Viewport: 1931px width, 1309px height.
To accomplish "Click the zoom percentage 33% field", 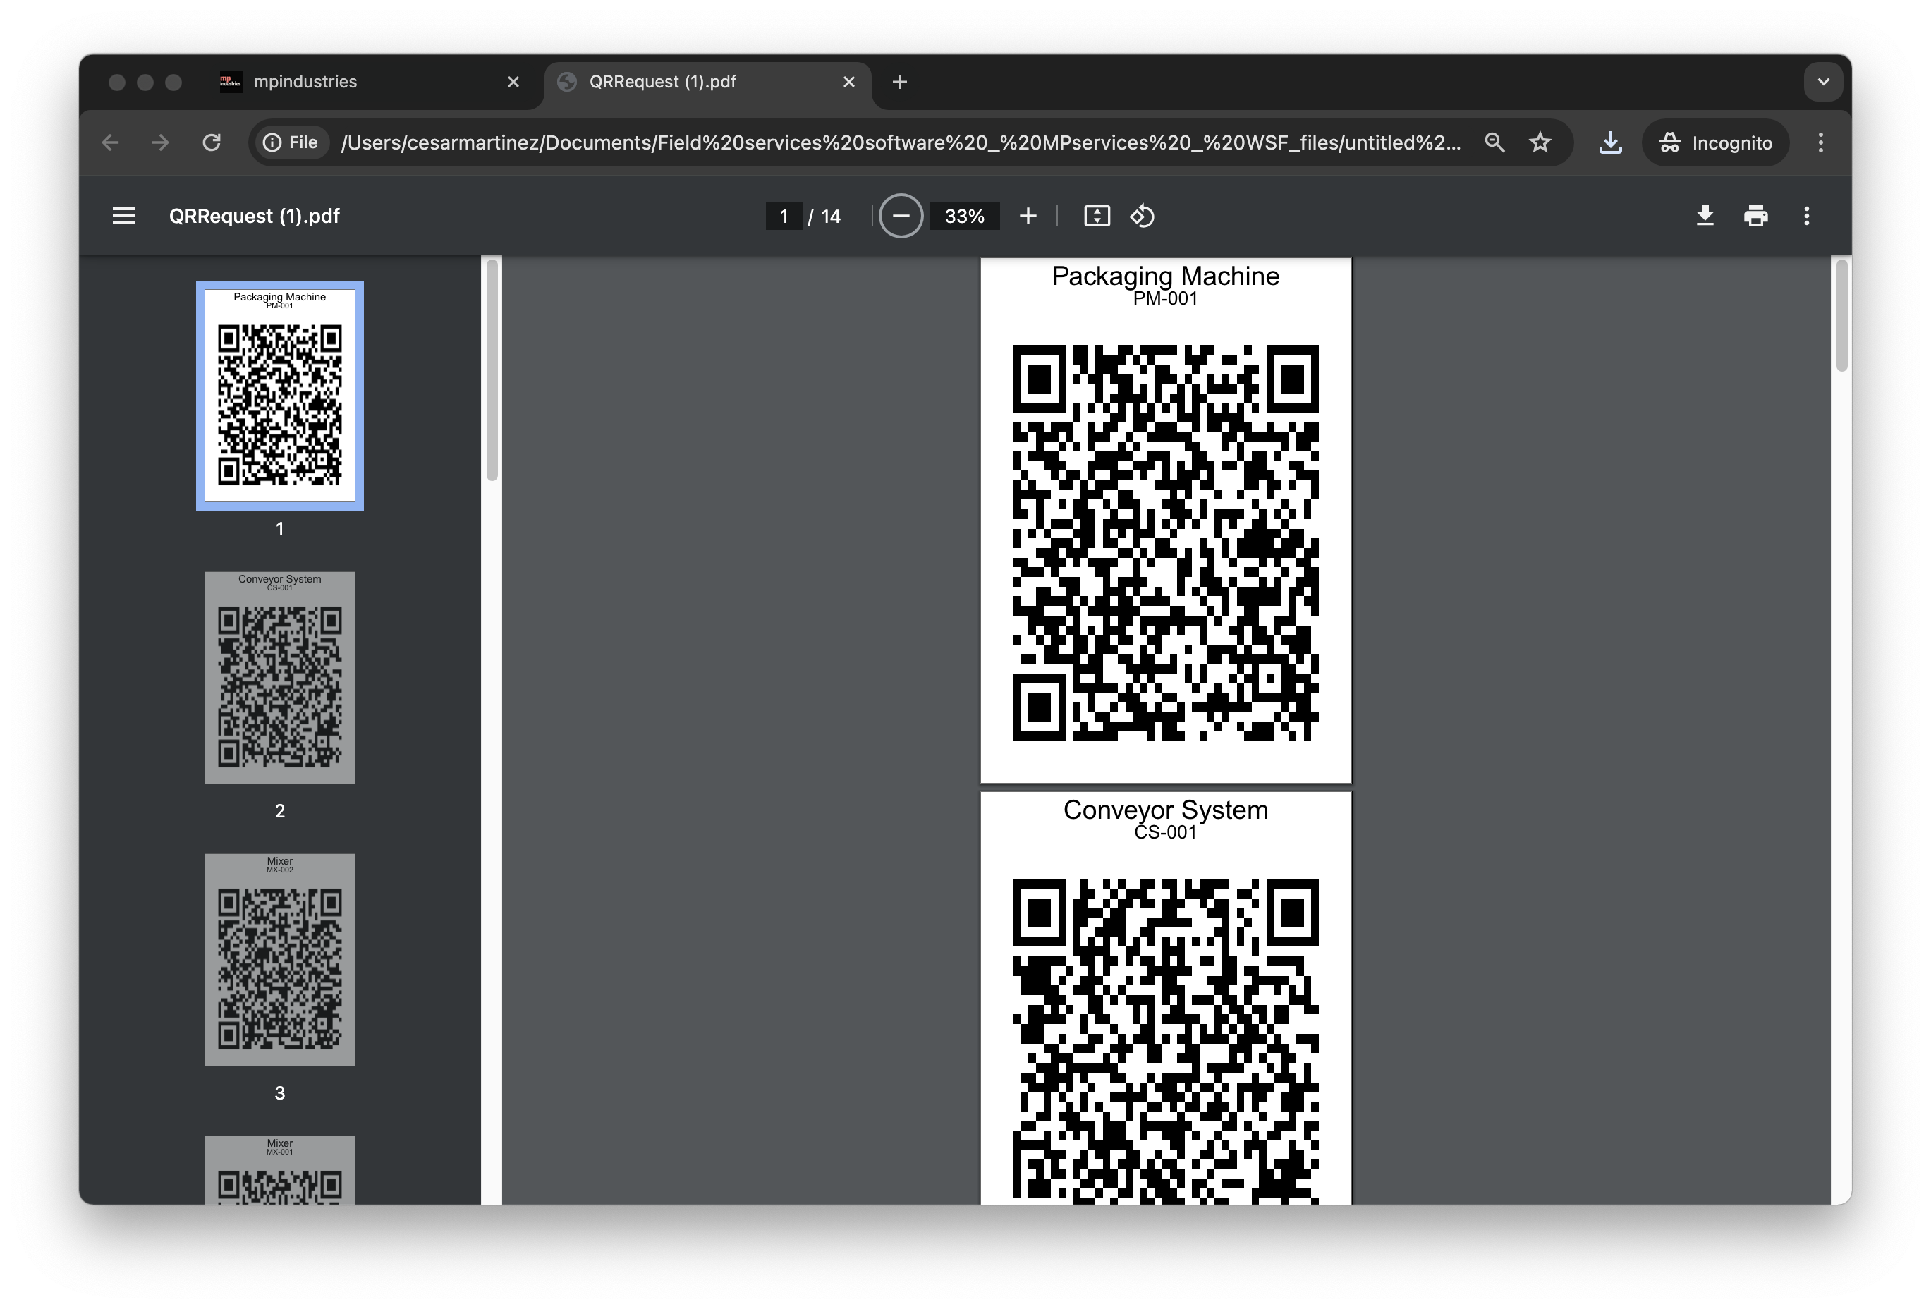I will (x=964, y=216).
